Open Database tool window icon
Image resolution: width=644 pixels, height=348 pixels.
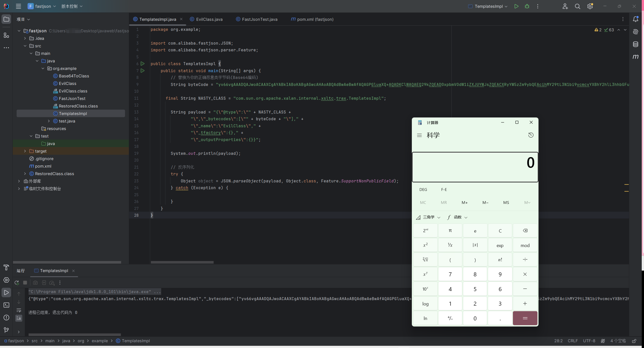(x=635, y=44)
